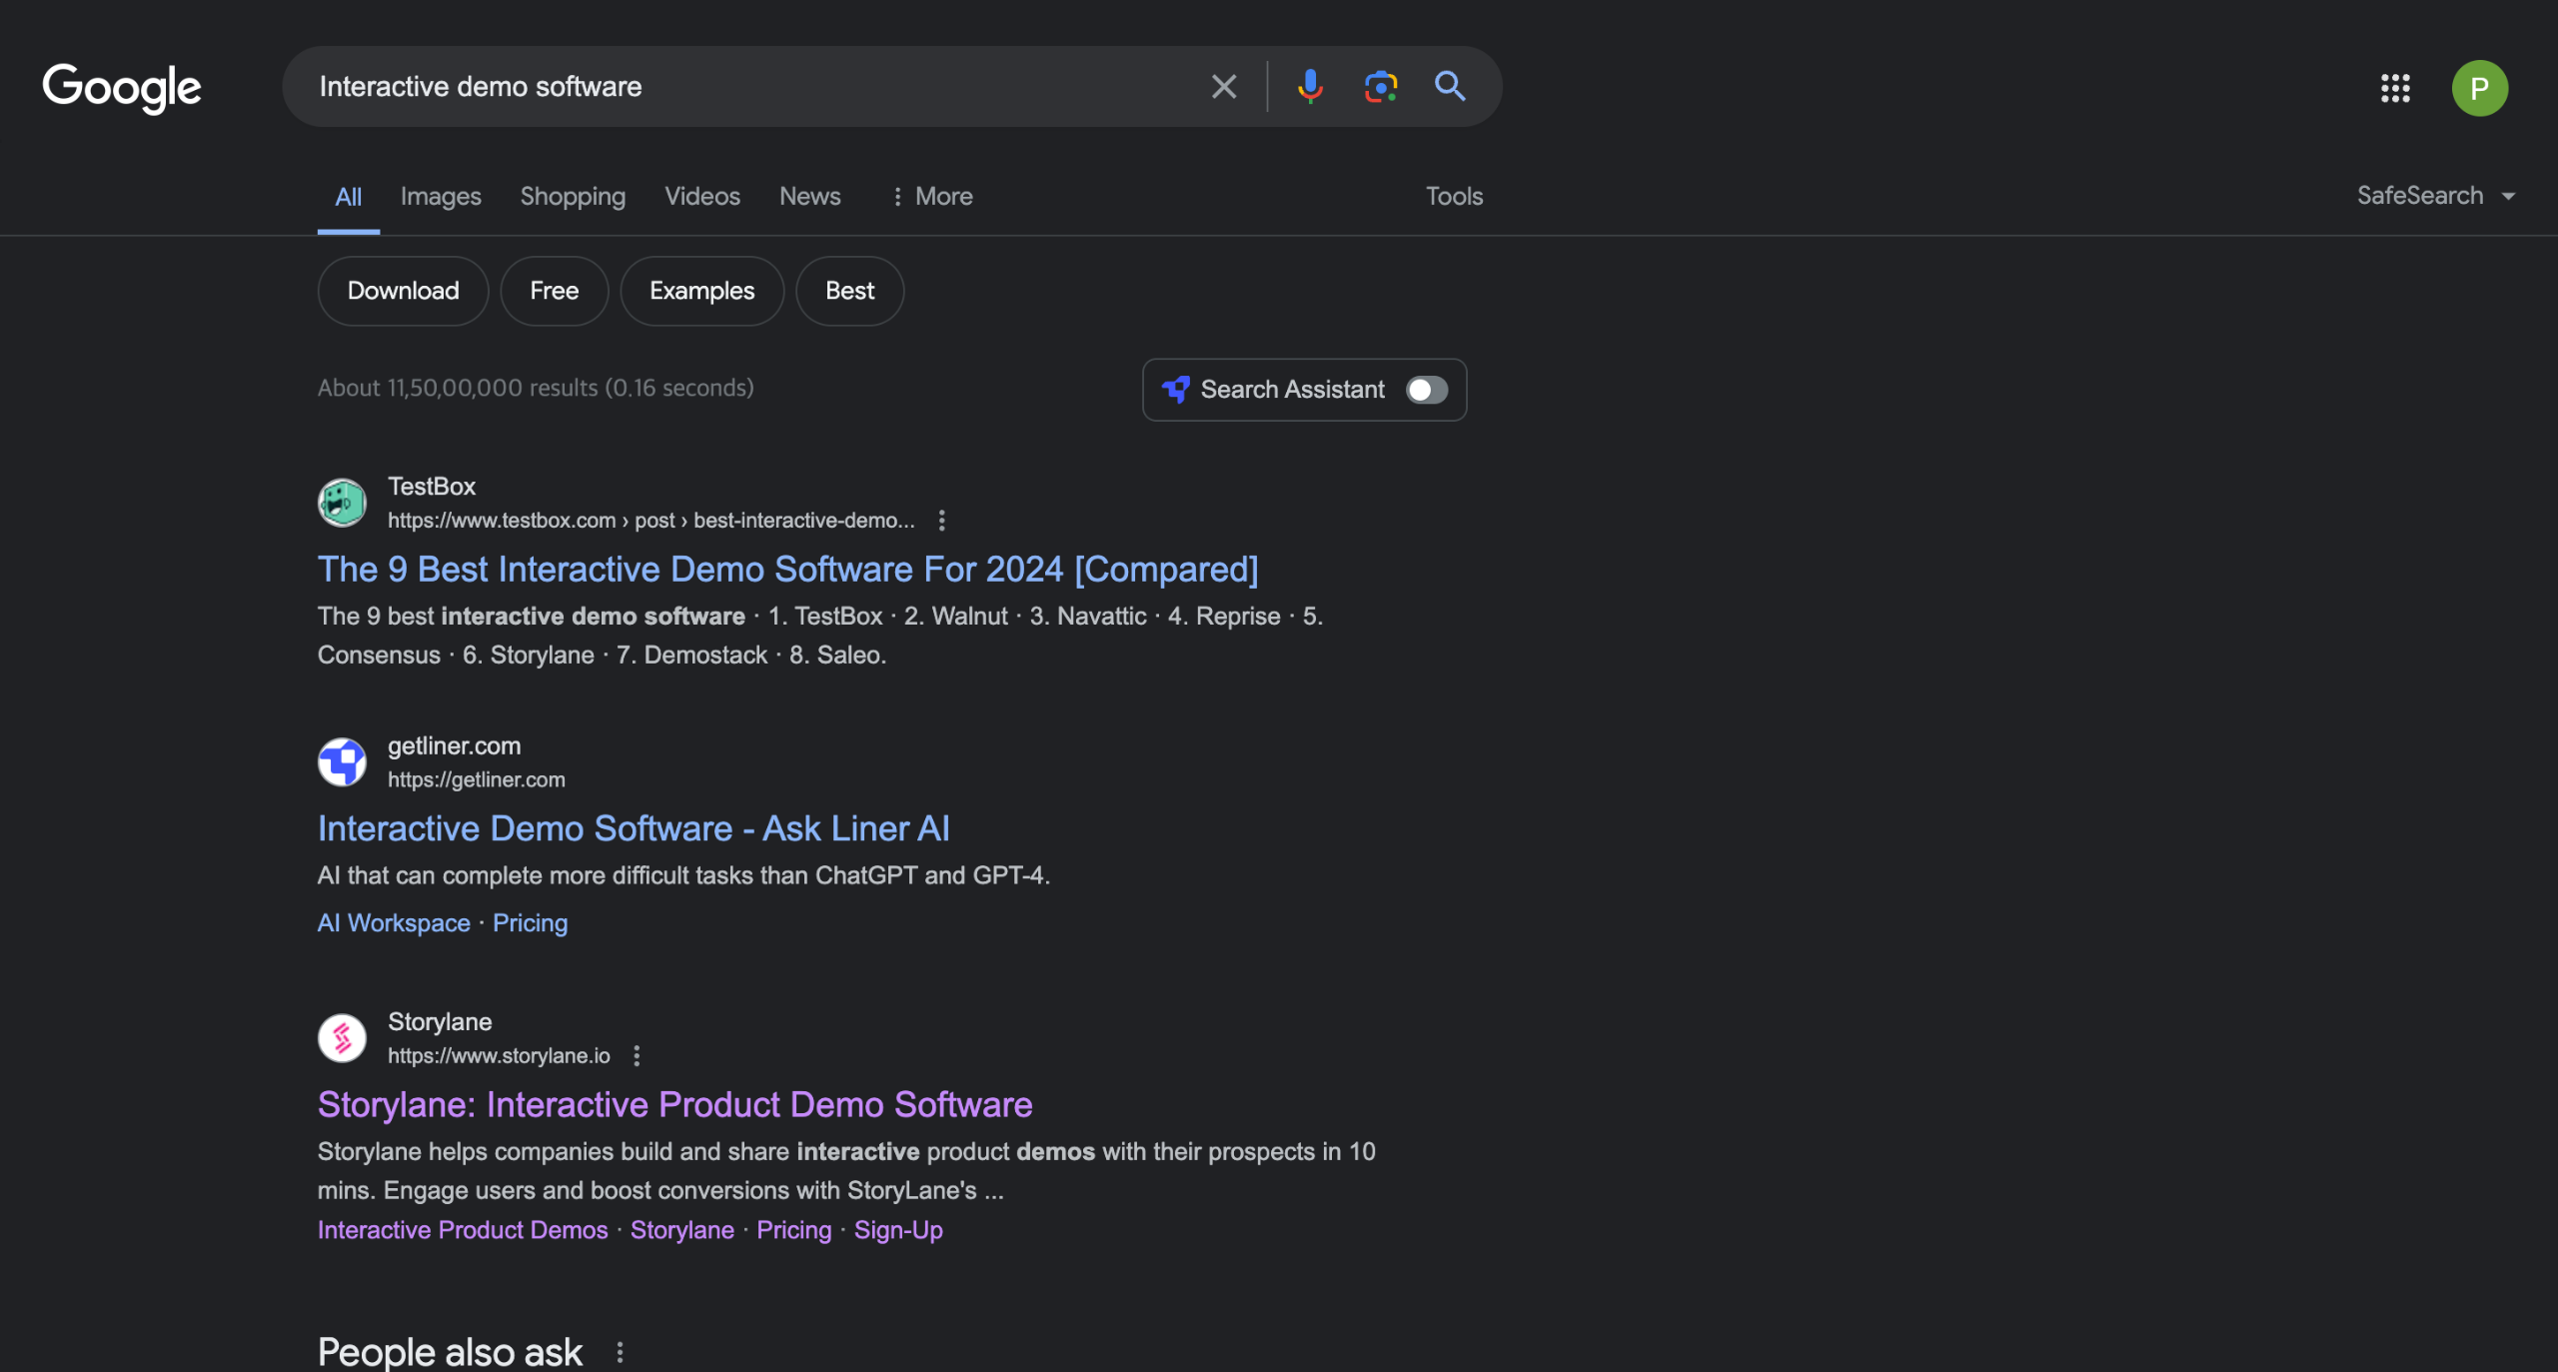
Task: Click the Storylane site favicon
Action: click(342, 1038)
